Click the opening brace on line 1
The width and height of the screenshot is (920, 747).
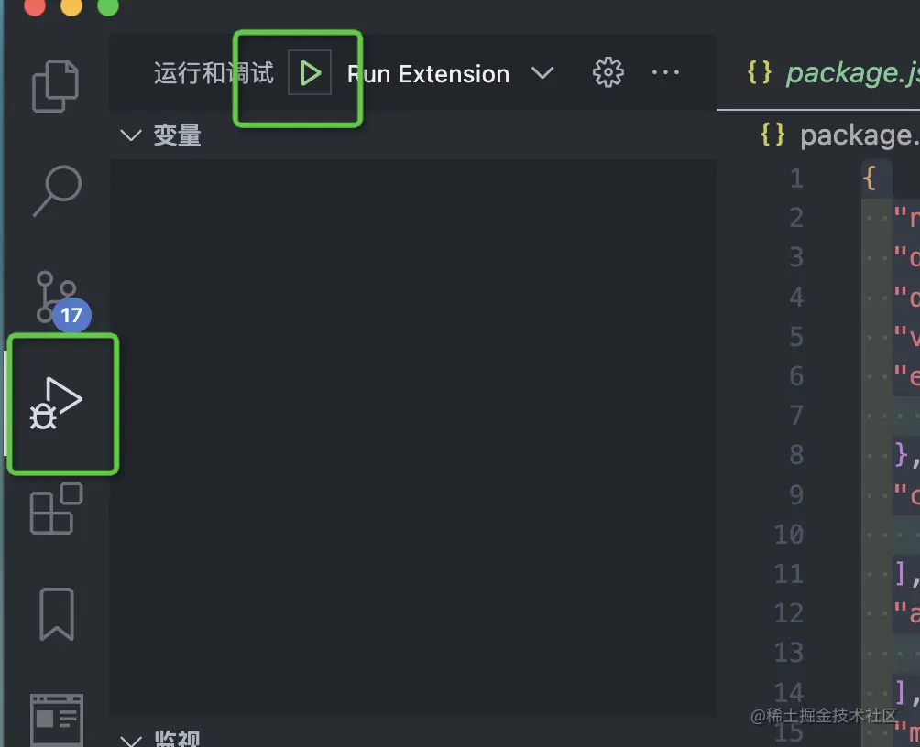click(870, 178)
